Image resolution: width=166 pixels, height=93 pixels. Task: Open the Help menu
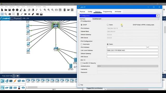(44, 7)
